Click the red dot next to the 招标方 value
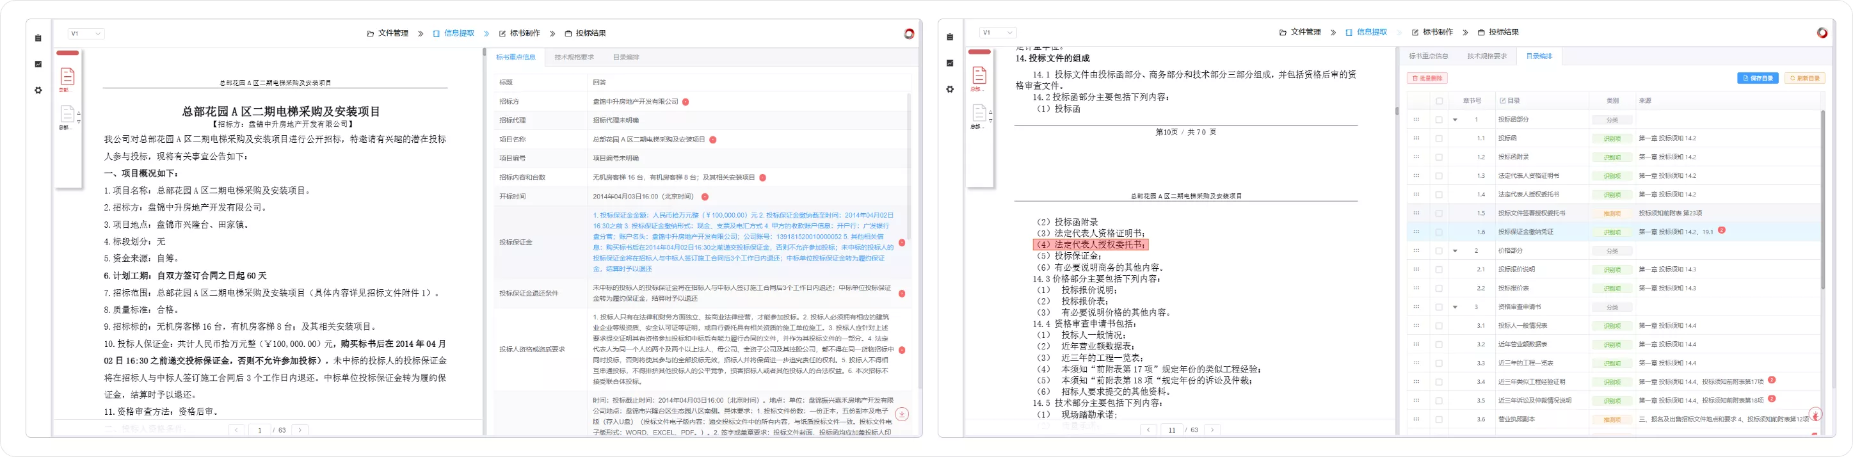The width and height of the screenshot is (1853, 457). [686, 102]
